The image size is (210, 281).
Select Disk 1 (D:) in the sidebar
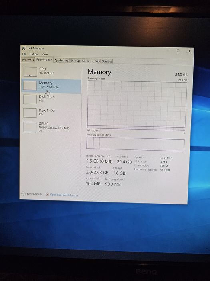[52, 113]
